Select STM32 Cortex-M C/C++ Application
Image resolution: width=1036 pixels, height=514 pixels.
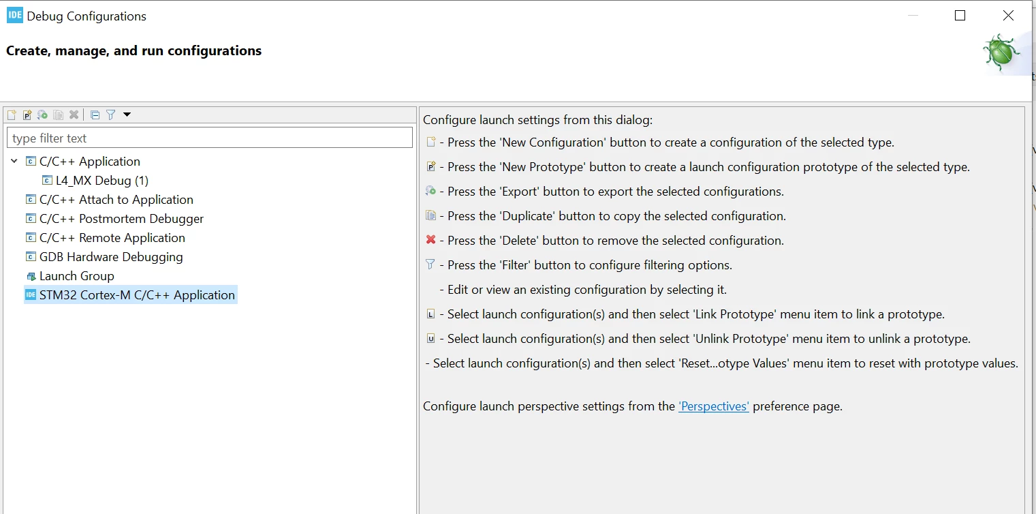coord(137,295)
